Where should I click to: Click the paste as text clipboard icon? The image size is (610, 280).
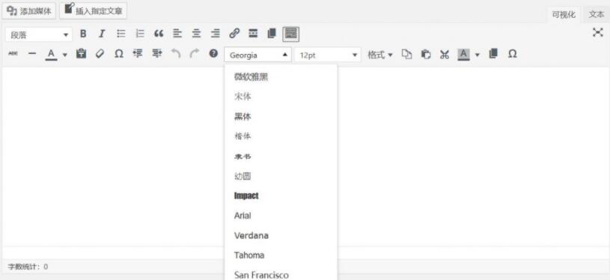click(x=81, y=54)
